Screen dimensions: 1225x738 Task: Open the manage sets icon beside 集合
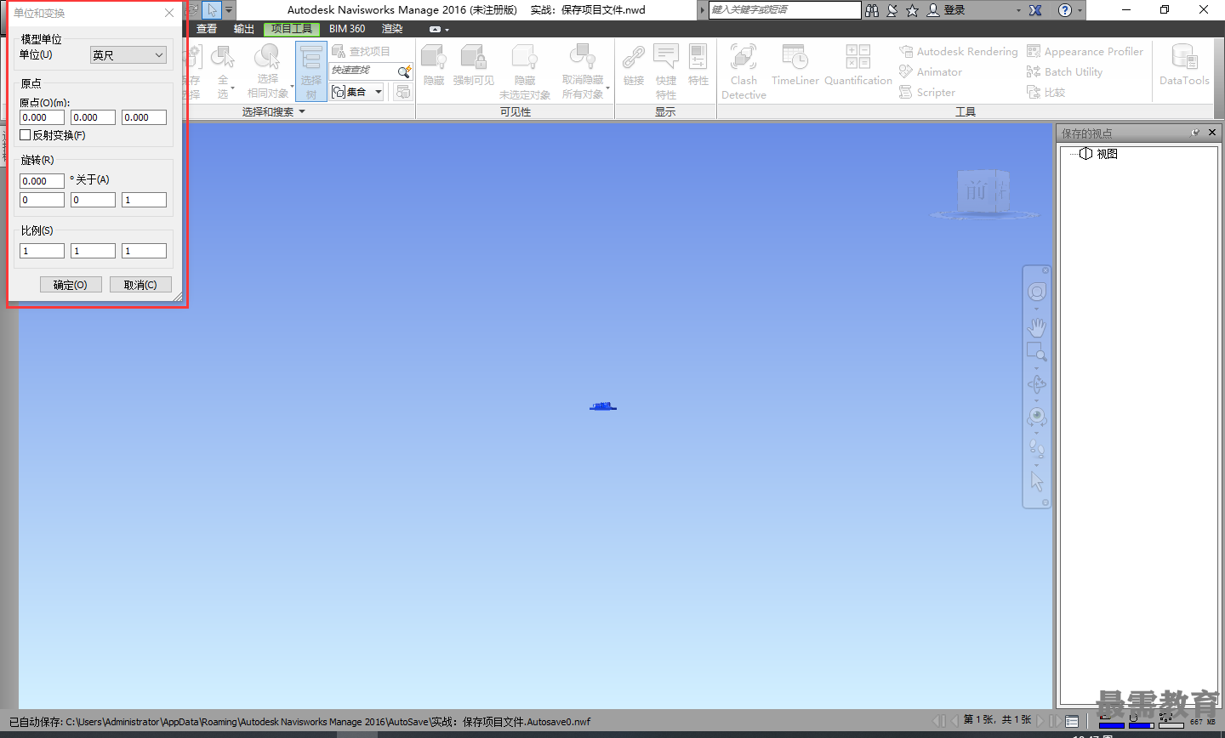(x=403, y=91)
